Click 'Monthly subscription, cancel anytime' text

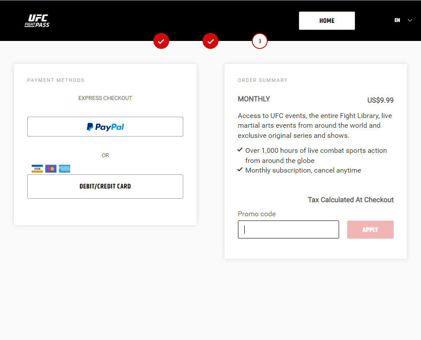tap(303, 170)
